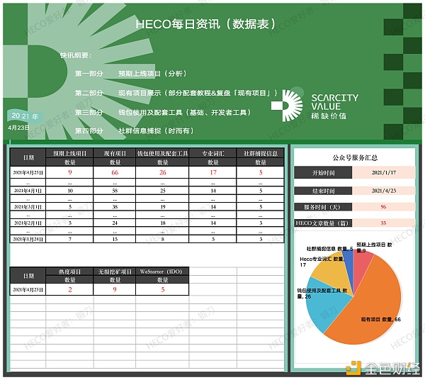Select red value 66 in the main table
425x380 pixels.
click(x=115, y=172)
